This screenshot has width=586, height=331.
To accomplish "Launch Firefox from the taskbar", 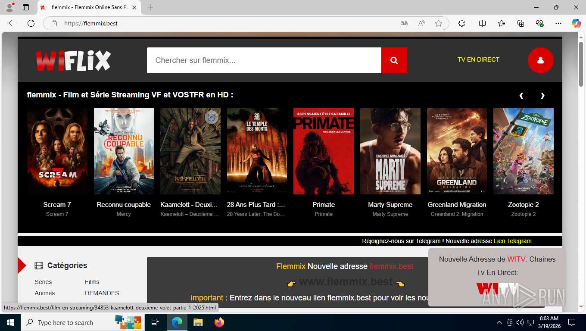I will tap(219, 322).
